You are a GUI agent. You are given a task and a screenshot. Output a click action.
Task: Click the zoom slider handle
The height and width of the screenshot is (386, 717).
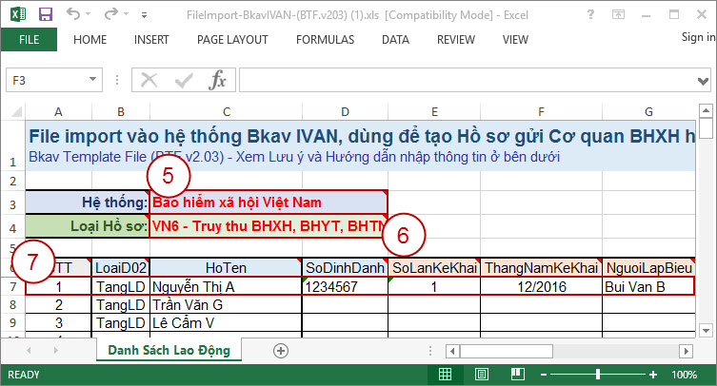pyautogui.click(x=598, y=375)
